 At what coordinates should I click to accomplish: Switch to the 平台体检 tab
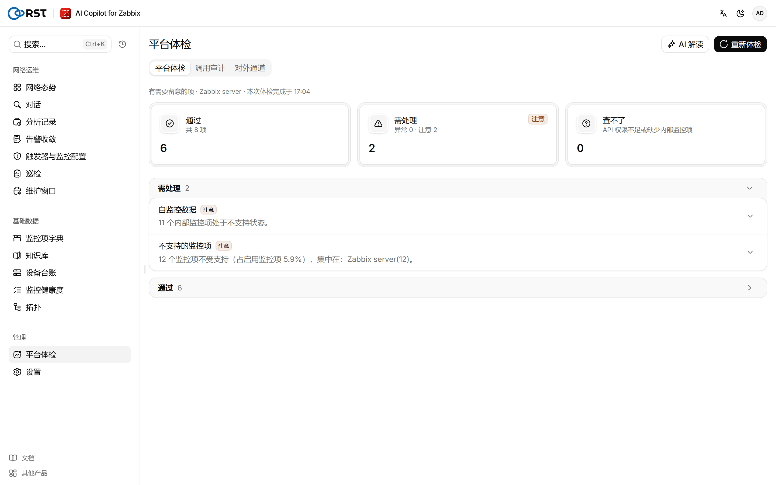pyautogui.click(x=170, y=68)
